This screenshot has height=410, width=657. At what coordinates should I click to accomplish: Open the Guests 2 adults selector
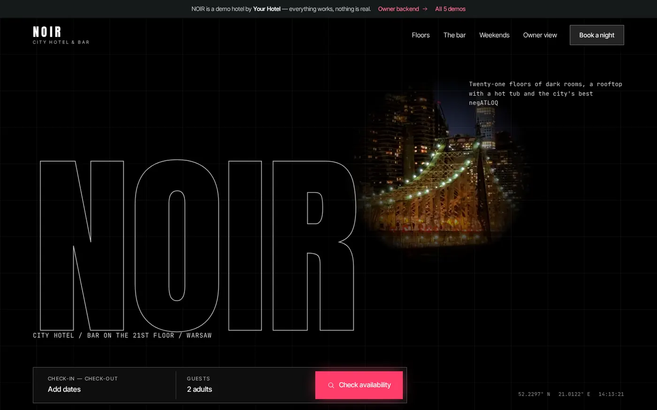(245, 385)
